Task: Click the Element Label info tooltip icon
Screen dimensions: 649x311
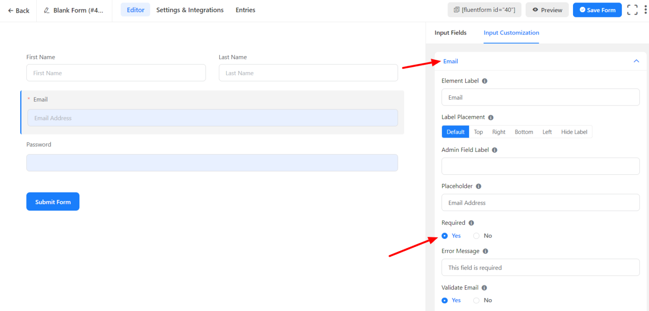Action: (484, 81)
